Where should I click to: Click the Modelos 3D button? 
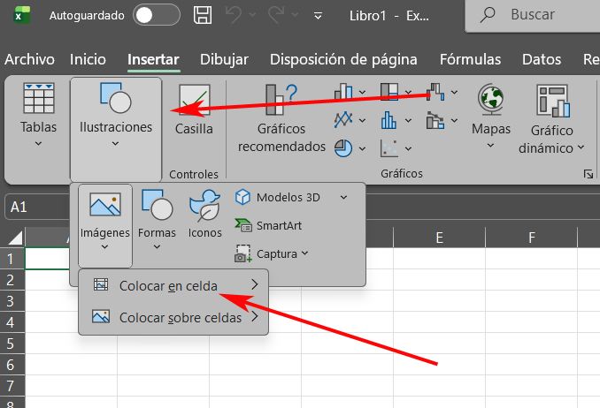point(277,198)
